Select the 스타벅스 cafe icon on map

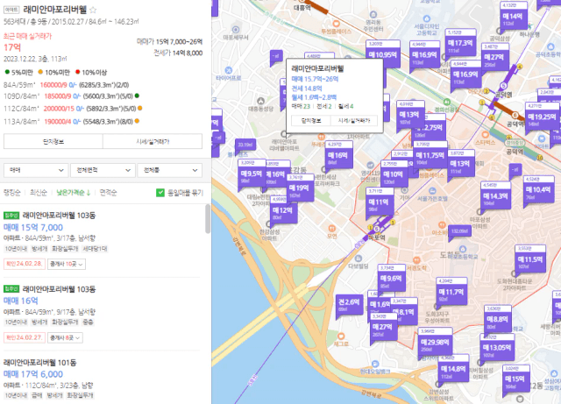(x=485, y=135)
